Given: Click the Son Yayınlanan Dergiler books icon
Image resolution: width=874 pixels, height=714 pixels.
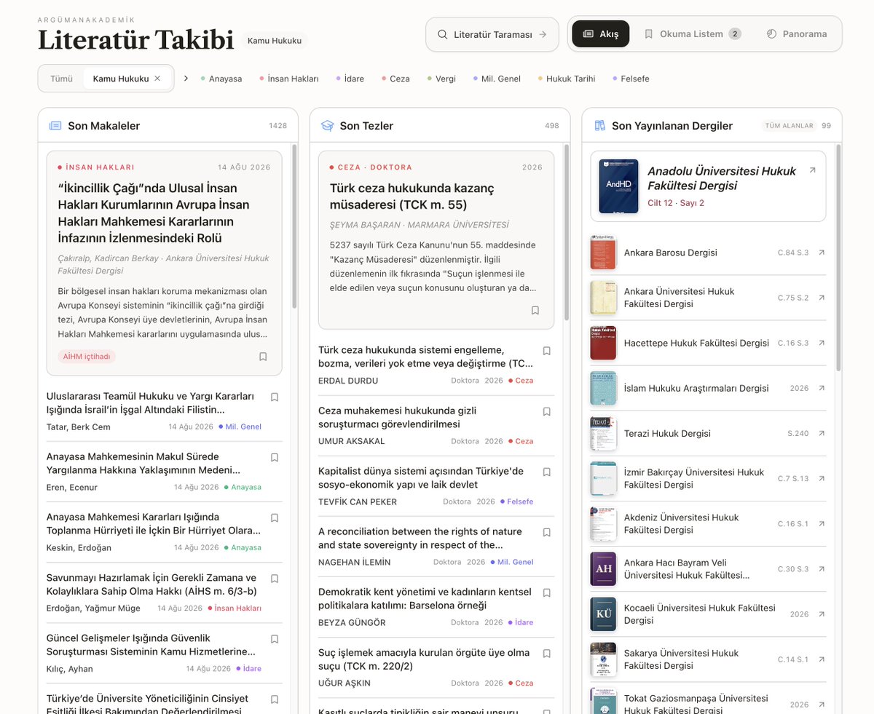Looking at the screenshot, I should 599,125.
